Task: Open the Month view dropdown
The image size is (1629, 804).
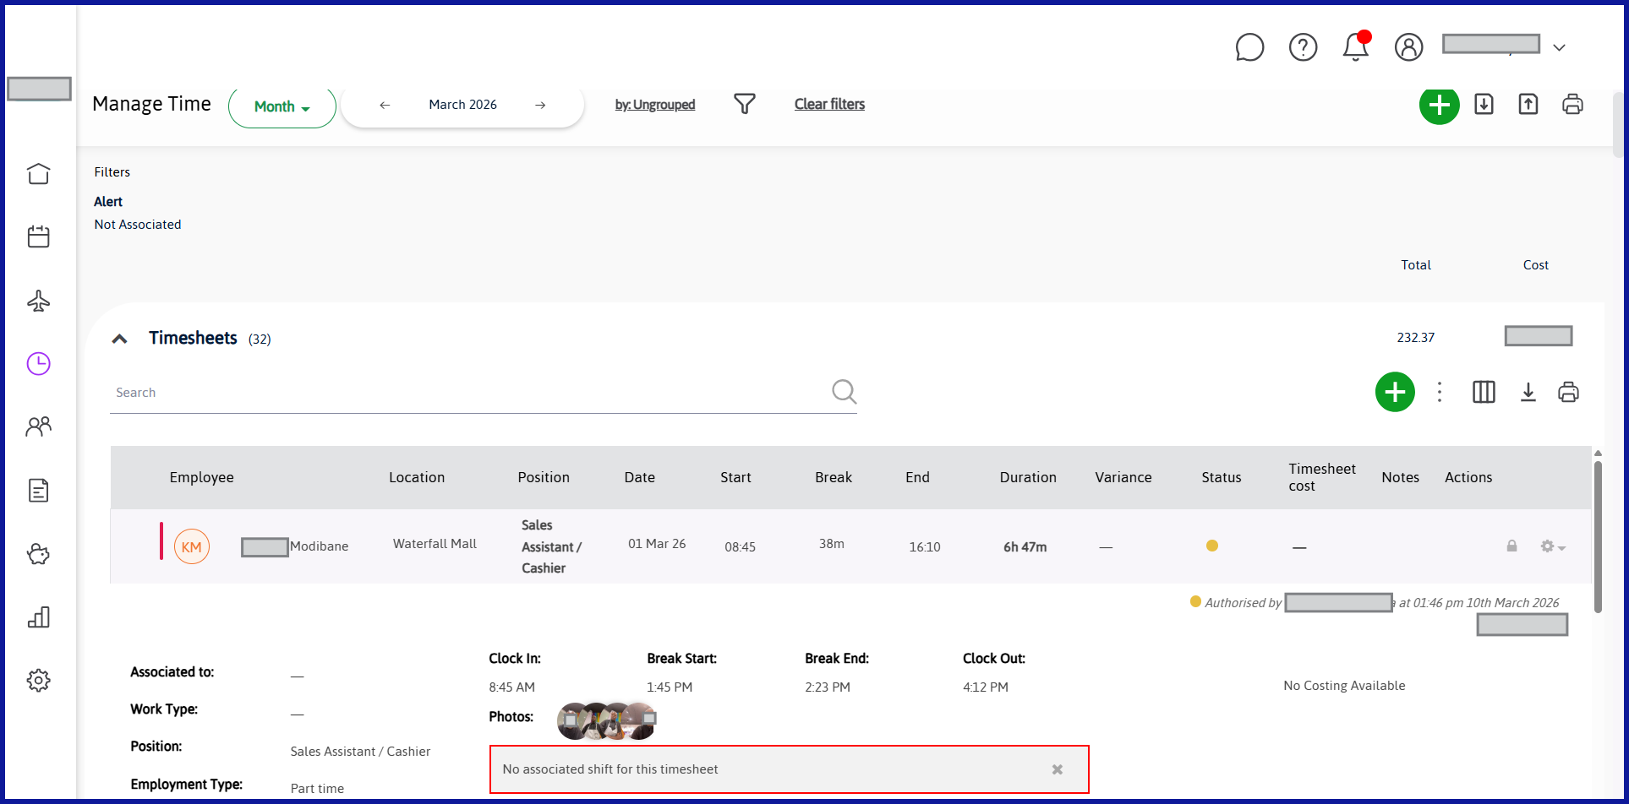Action: tap(282, 106)
